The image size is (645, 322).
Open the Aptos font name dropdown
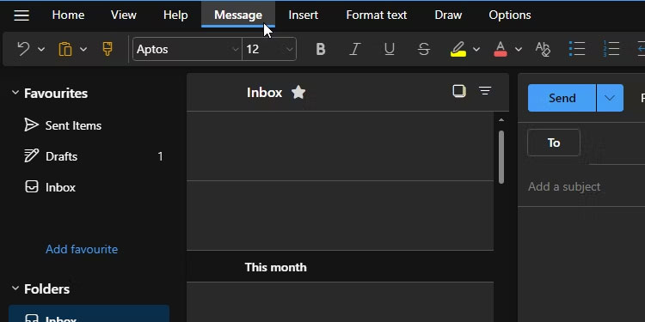click(x=187, y=49)
